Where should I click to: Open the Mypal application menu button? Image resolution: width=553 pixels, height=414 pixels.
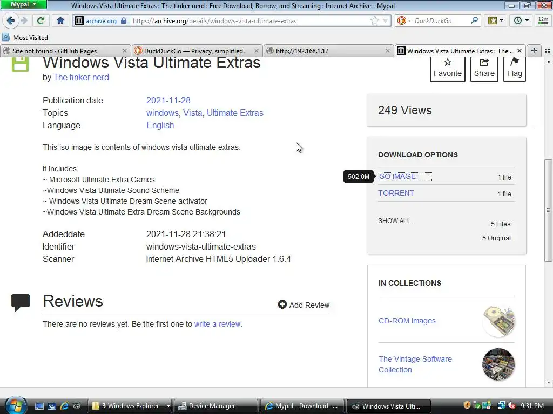[x=24, y=4]
